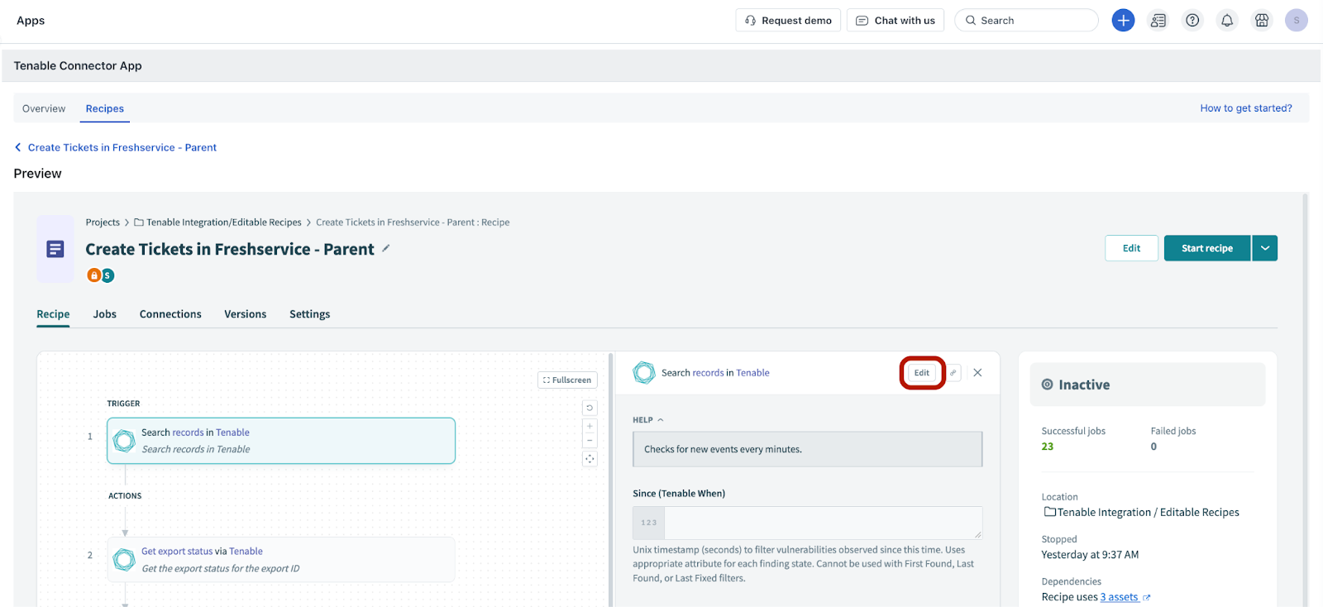Open the help question mark icon
Viewport: 1323px width, 607px height.
tap(1192, 21)
